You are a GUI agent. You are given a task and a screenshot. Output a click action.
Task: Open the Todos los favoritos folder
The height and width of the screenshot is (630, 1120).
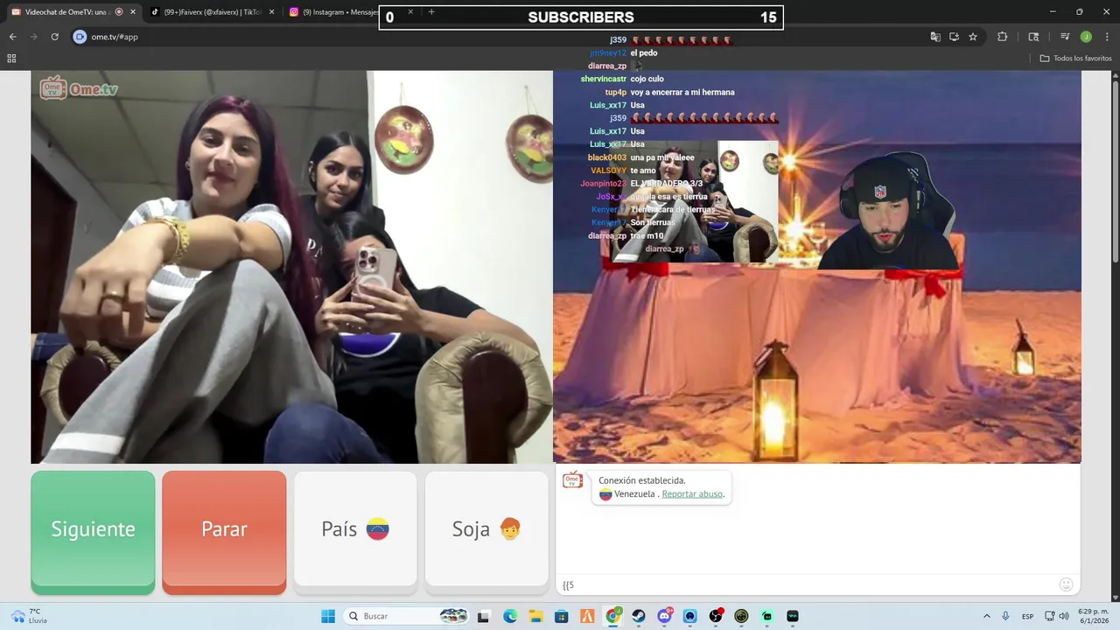[1075, 59]
